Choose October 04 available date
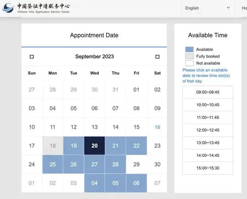The image size is (247, 199). point(95,183)
